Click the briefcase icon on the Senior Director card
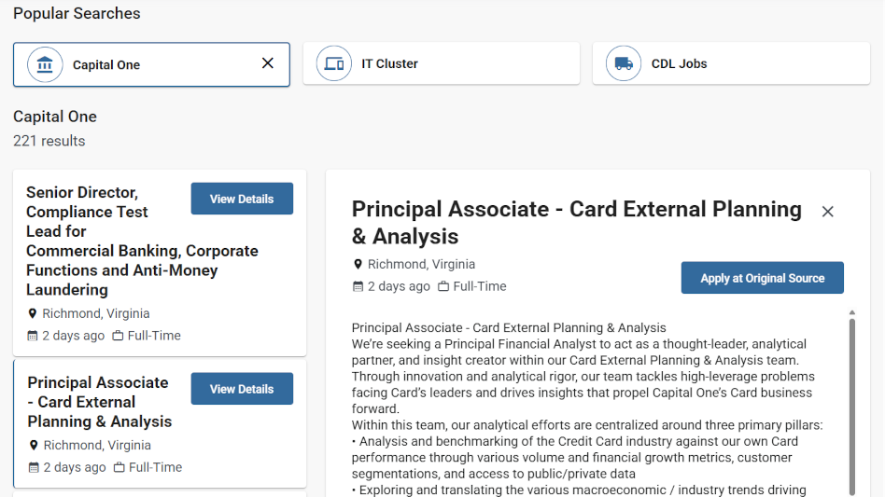Screen dimensions: 885x497 [118, 336]
